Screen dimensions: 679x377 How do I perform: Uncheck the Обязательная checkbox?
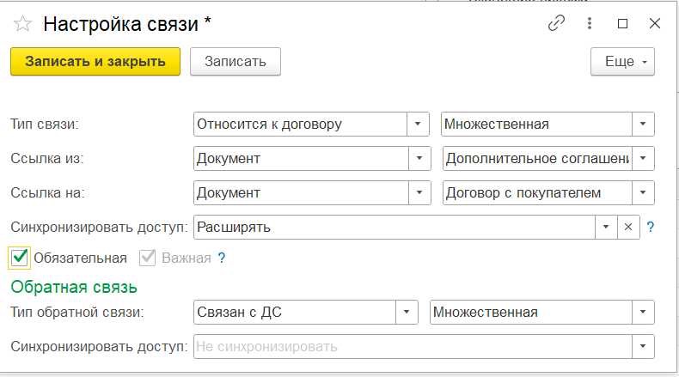(x=20, y=258)
